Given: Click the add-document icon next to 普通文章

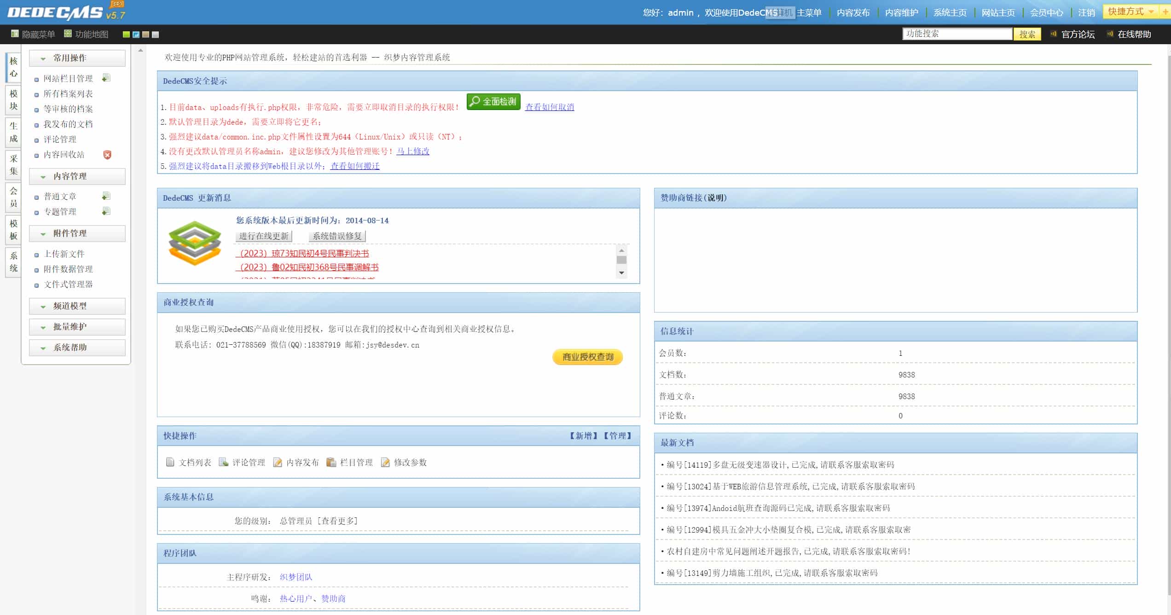Looking at the screenshot, I should coord(106,196).
